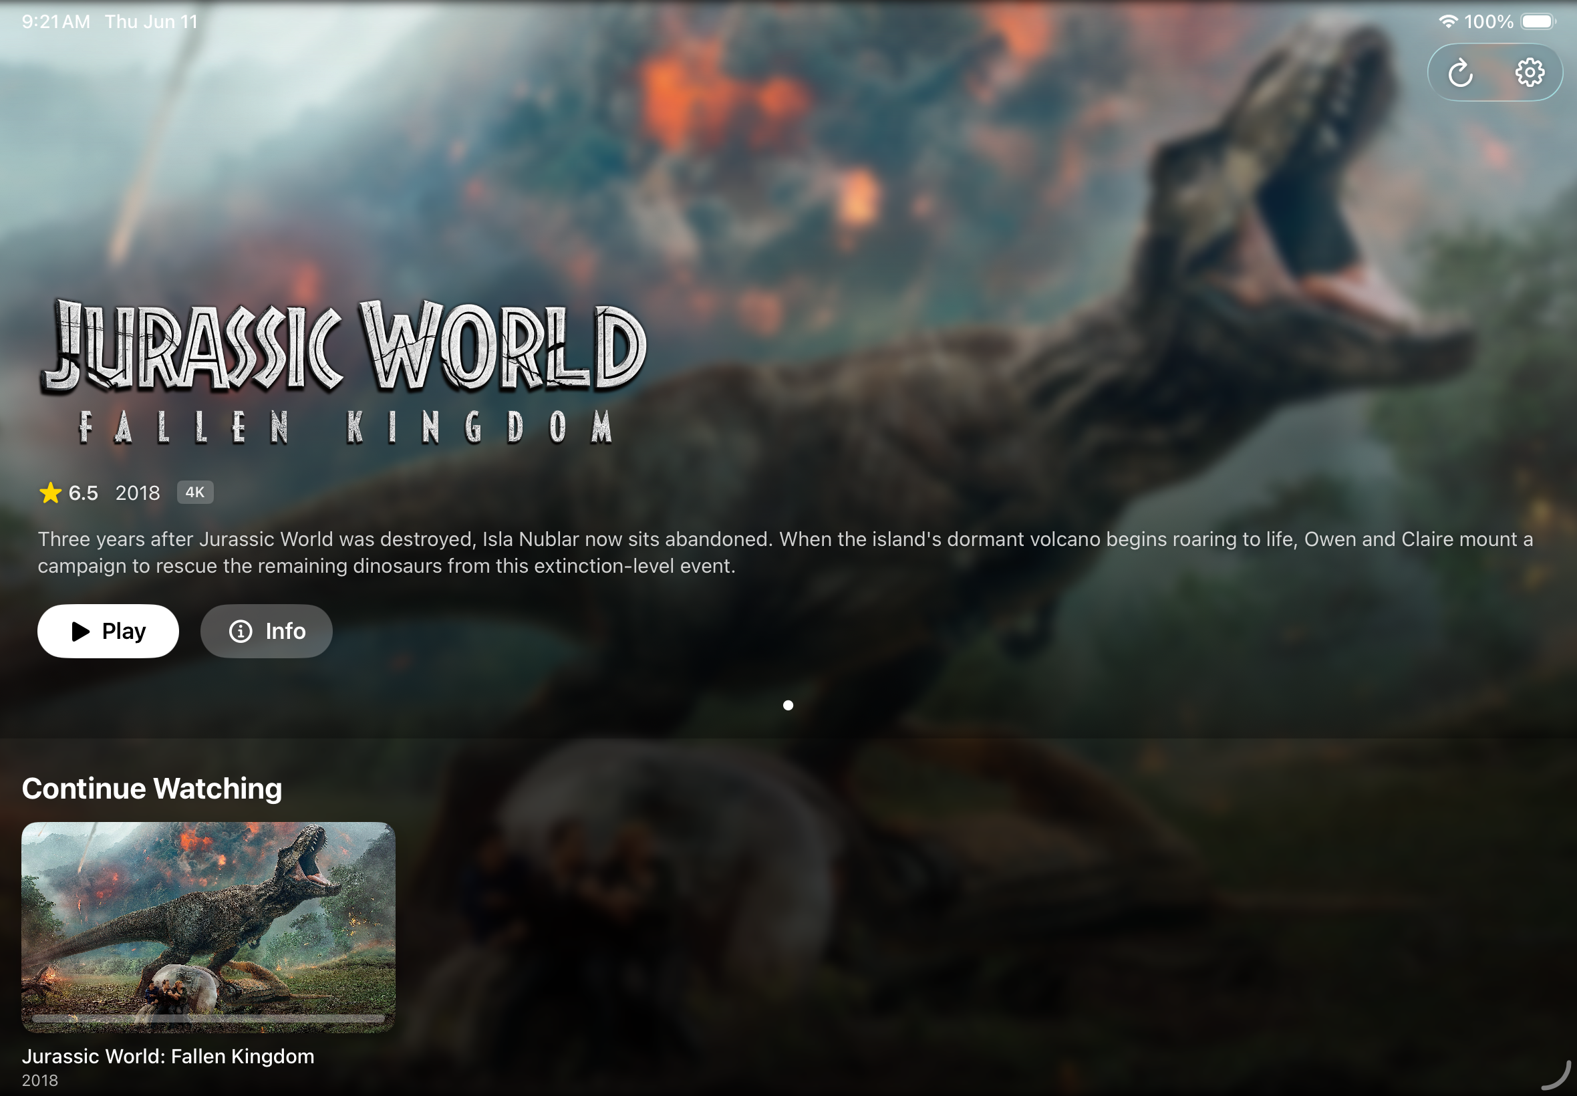Image resolution: width=1577 pixels, height=1096 pixels.
Task: Click the movie synopsis paragraph
Action: (x=785, y=552)
